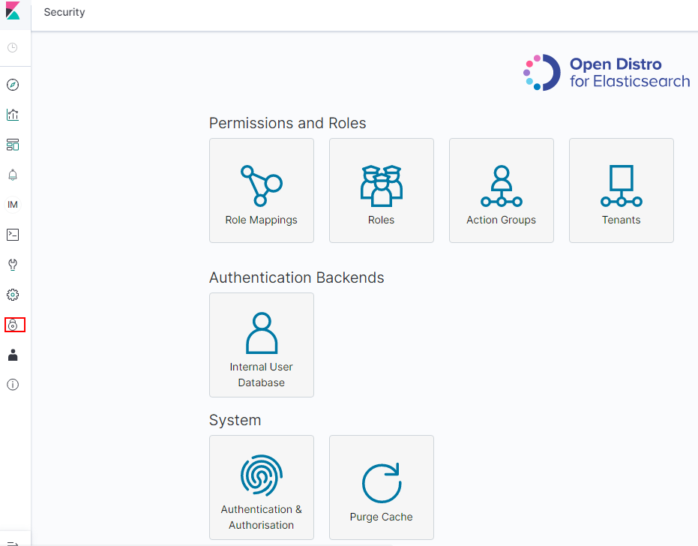Open the Internal User Database

[x=261, y=345]
